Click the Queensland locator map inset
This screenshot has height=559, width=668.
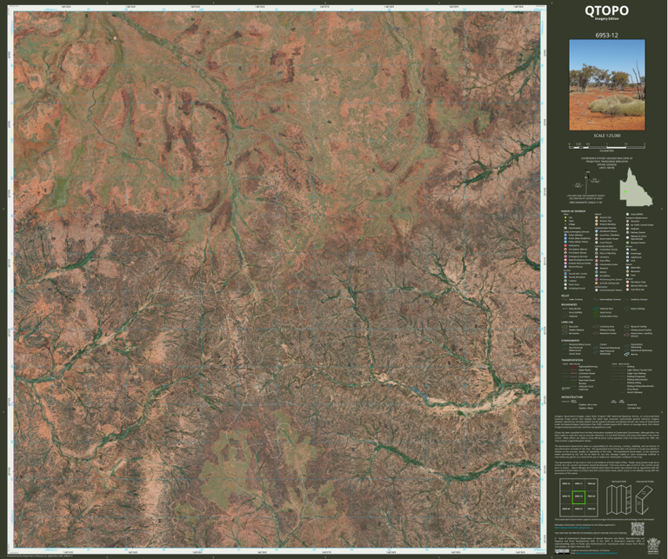point(637,186)
